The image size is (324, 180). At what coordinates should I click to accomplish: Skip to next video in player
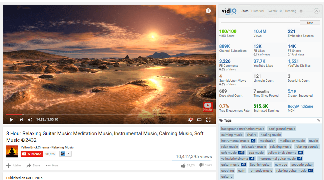coord(21,120)
